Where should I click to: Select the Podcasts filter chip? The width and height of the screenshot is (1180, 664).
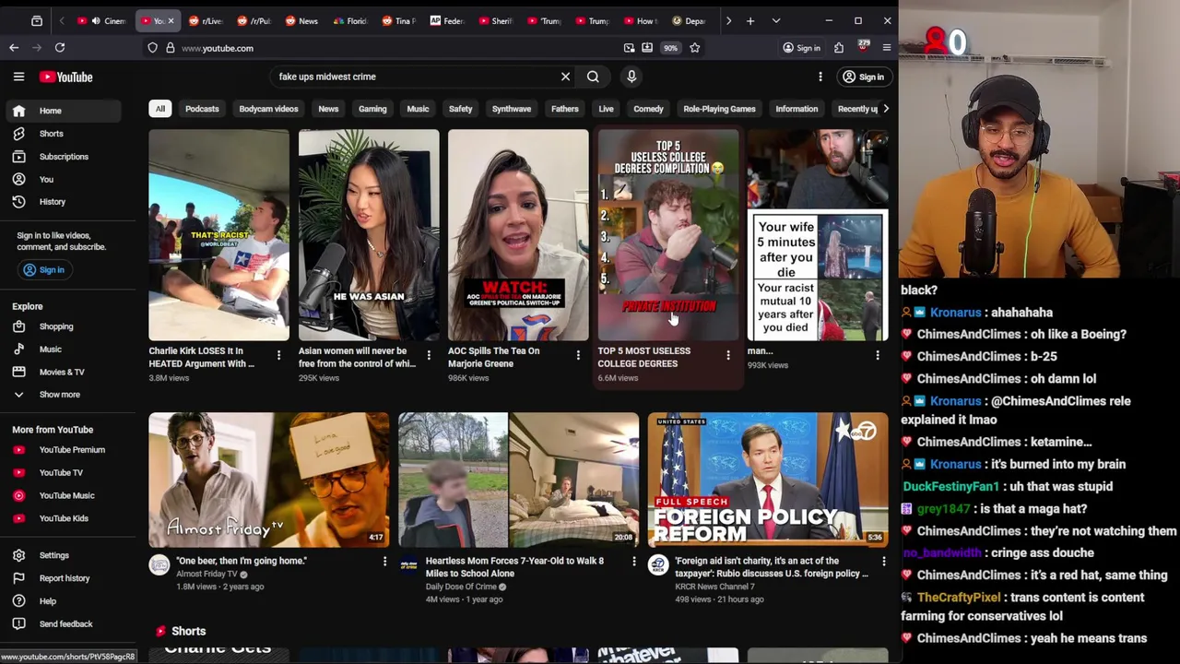tap(202, 109)
